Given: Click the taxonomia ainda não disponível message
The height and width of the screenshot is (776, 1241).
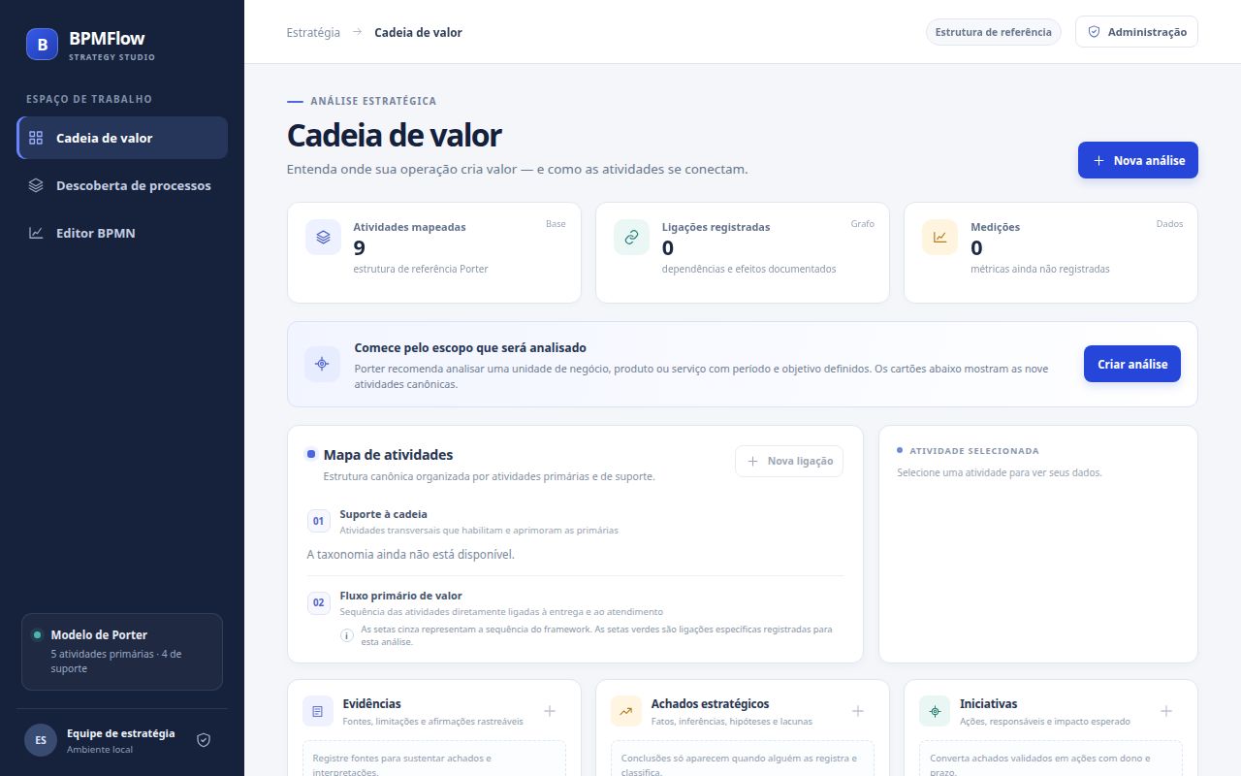Looking at the screenshot, I should pyautogui.click(x=411, y=555).
